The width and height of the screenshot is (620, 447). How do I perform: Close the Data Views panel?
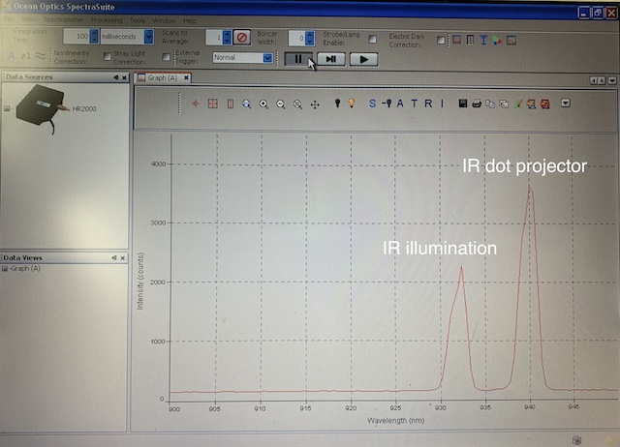pyautogui.click(x=123, y=258)
